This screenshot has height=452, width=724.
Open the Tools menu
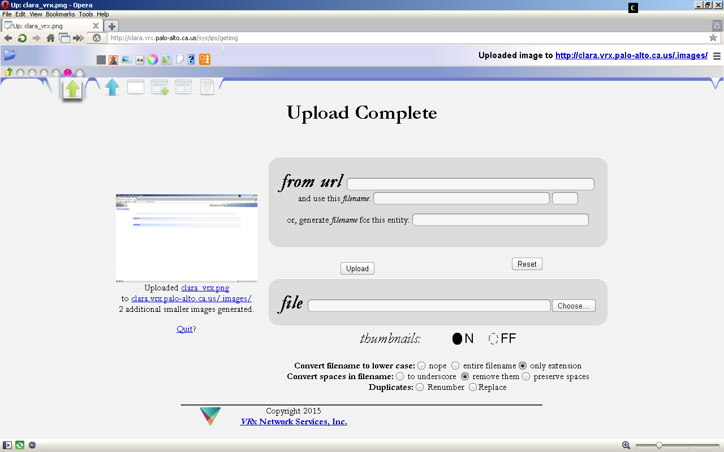[86, 14]
